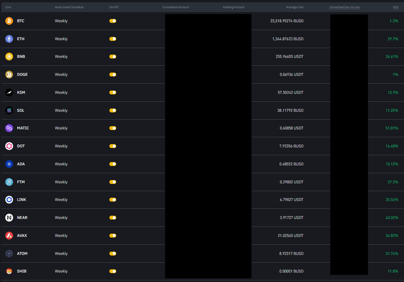This screenshot has width=404, height=282.
Task: Toggle the SOL auto-invest switch
Action: 113,110
